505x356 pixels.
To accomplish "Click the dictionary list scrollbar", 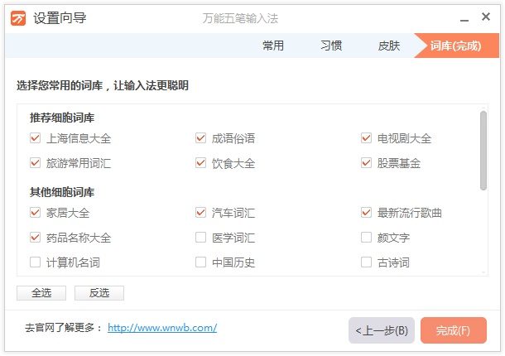I will [x=483, y=149].
